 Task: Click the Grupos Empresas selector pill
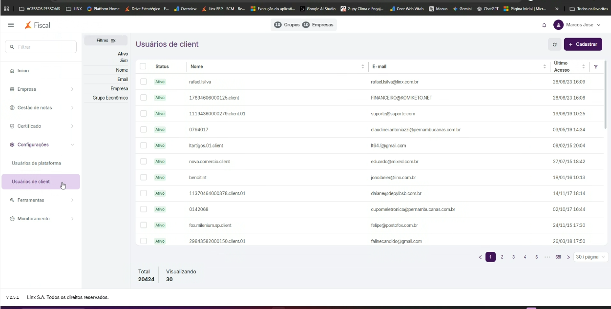[x=304, y=25]
